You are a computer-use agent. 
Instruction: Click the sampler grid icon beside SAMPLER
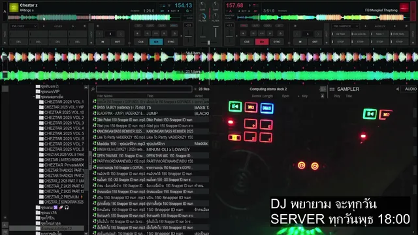(332, 89)
